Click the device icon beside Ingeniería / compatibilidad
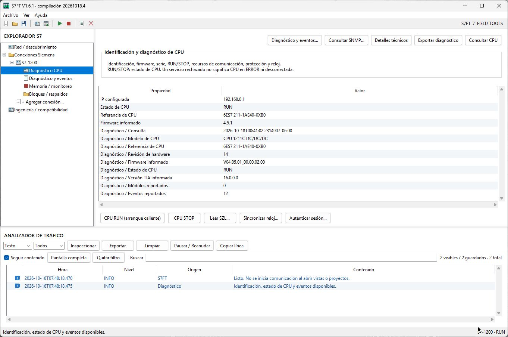The height and width of the screenshot is (337, 508). tap(11, 110)
